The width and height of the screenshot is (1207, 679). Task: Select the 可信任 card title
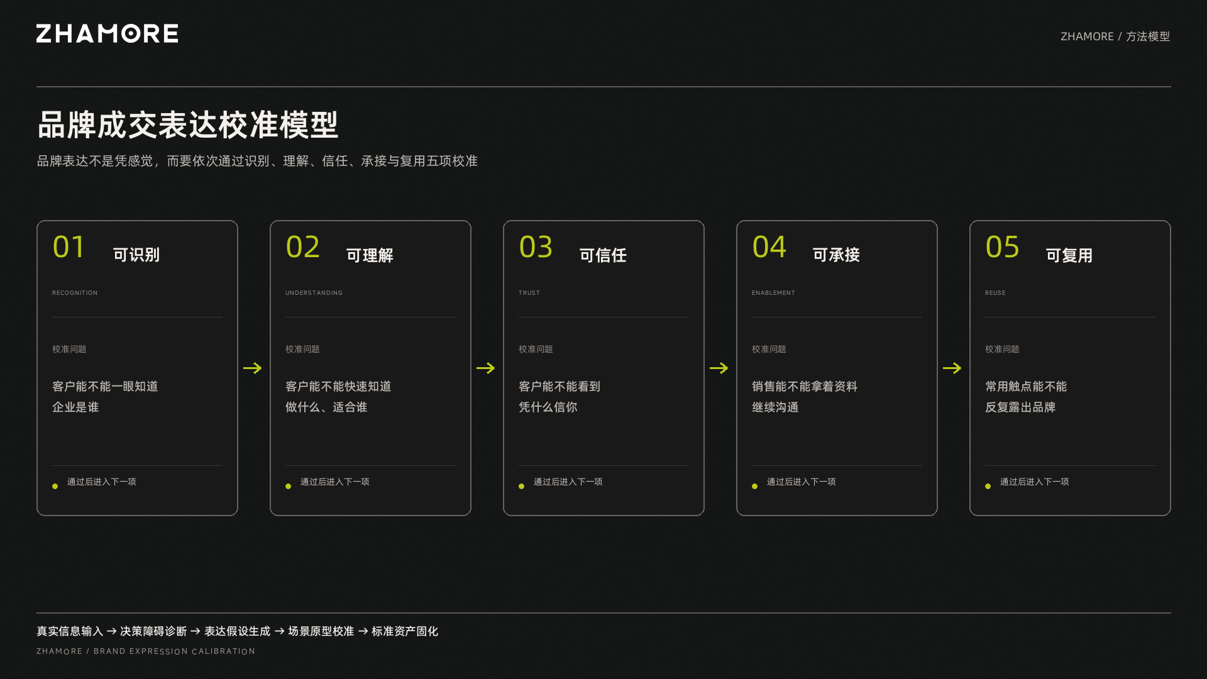coord(603,255)
